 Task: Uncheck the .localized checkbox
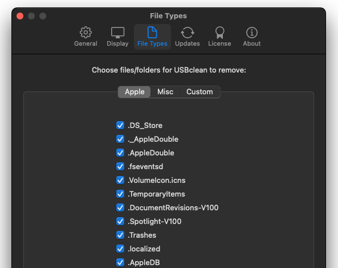pyautogui.click(x=120, y=249)
